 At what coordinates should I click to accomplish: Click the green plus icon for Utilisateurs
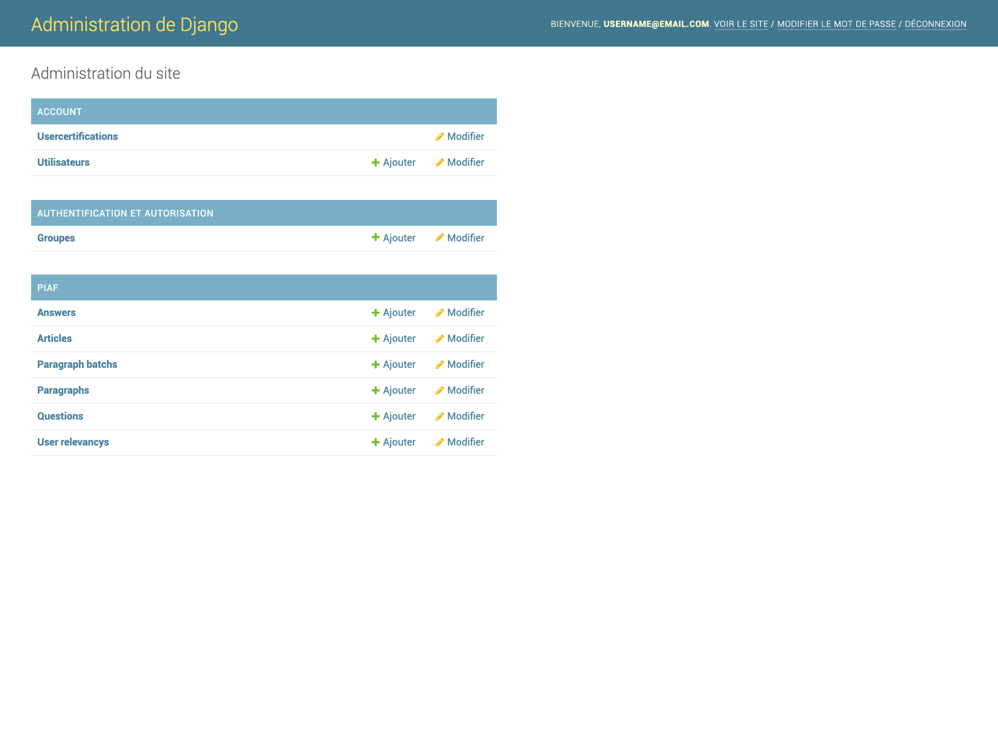tap(376, 163)
